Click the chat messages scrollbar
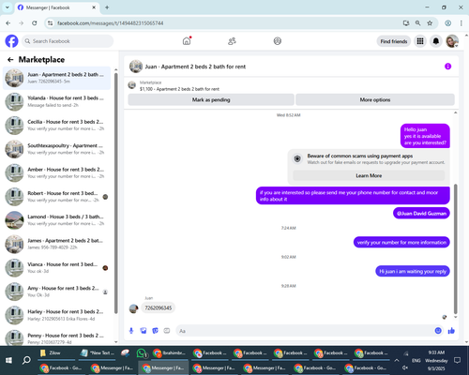The image size is (469, 375). [x=455, y=248]
